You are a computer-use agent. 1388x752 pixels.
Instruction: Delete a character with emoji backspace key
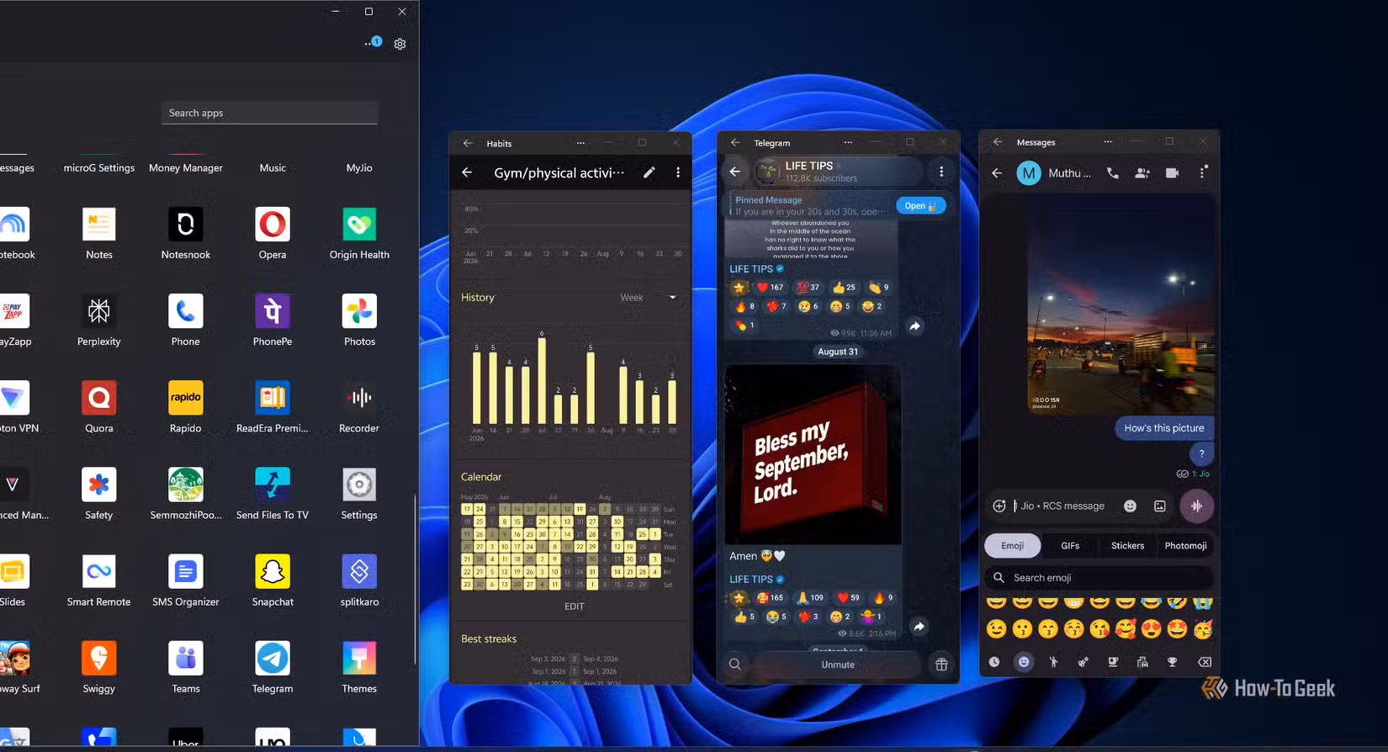click(x=1205, y=662)
